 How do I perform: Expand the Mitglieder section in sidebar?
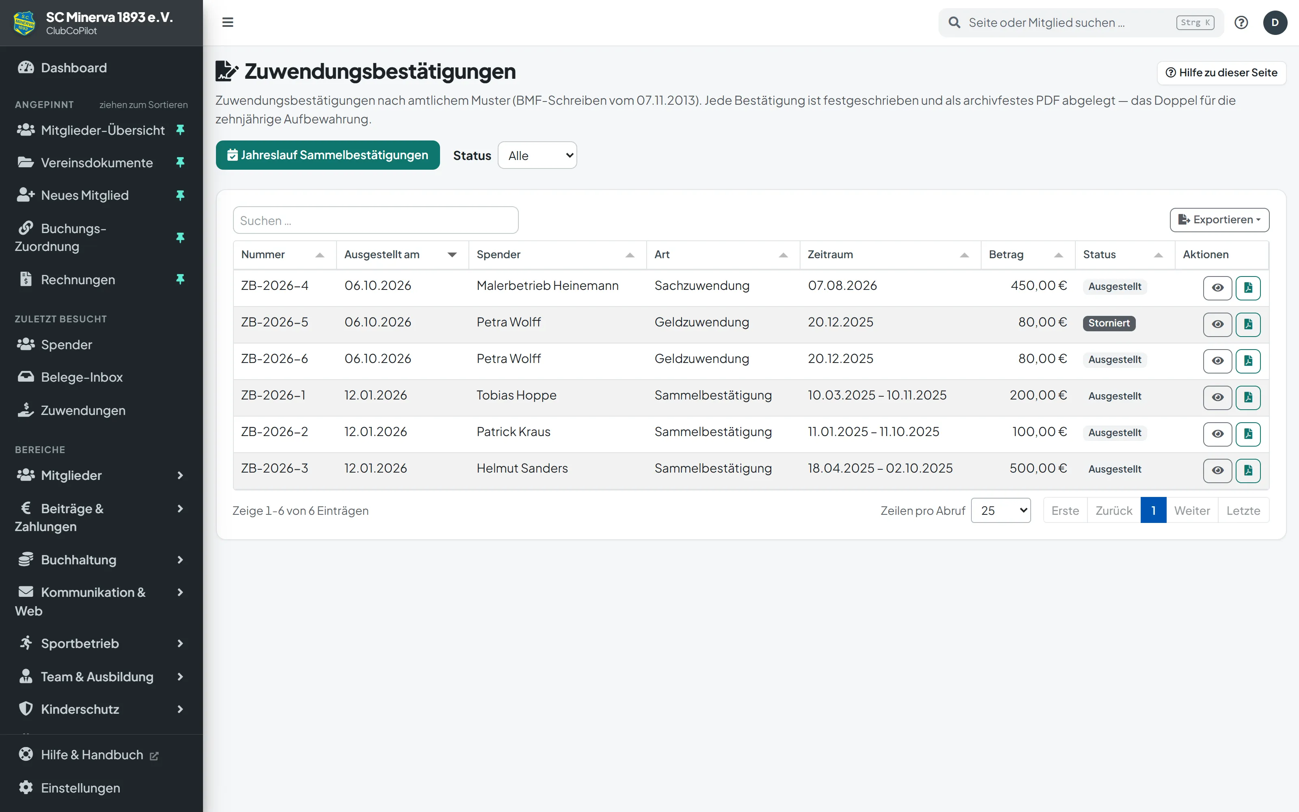101,475
